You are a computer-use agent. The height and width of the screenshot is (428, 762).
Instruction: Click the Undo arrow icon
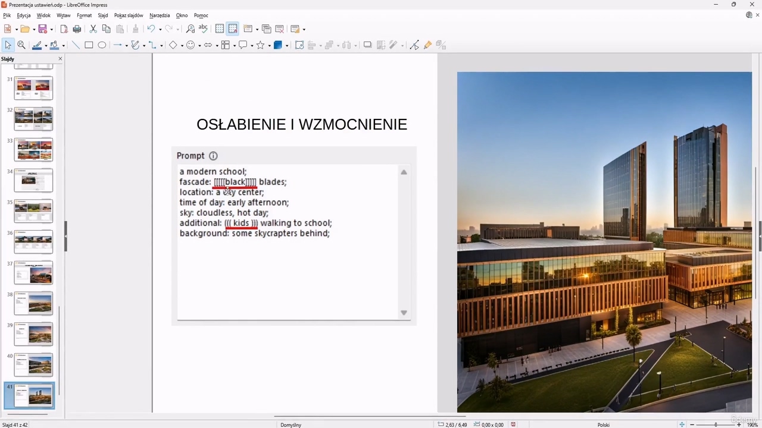[151, 29]
